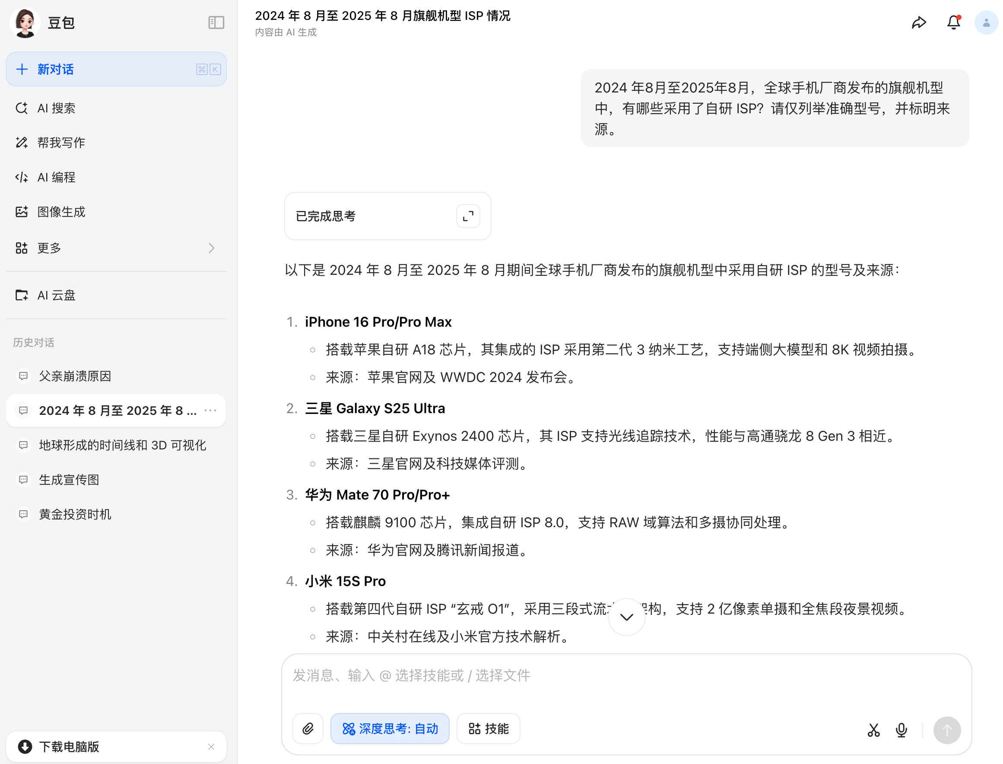
Task: Toggle the sidebar collapse icon
Action: pos(216,22)
